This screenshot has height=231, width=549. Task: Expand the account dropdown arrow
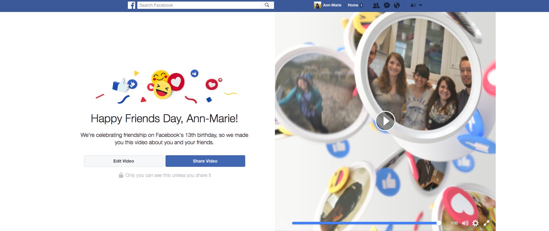click(x=421, y=5)
